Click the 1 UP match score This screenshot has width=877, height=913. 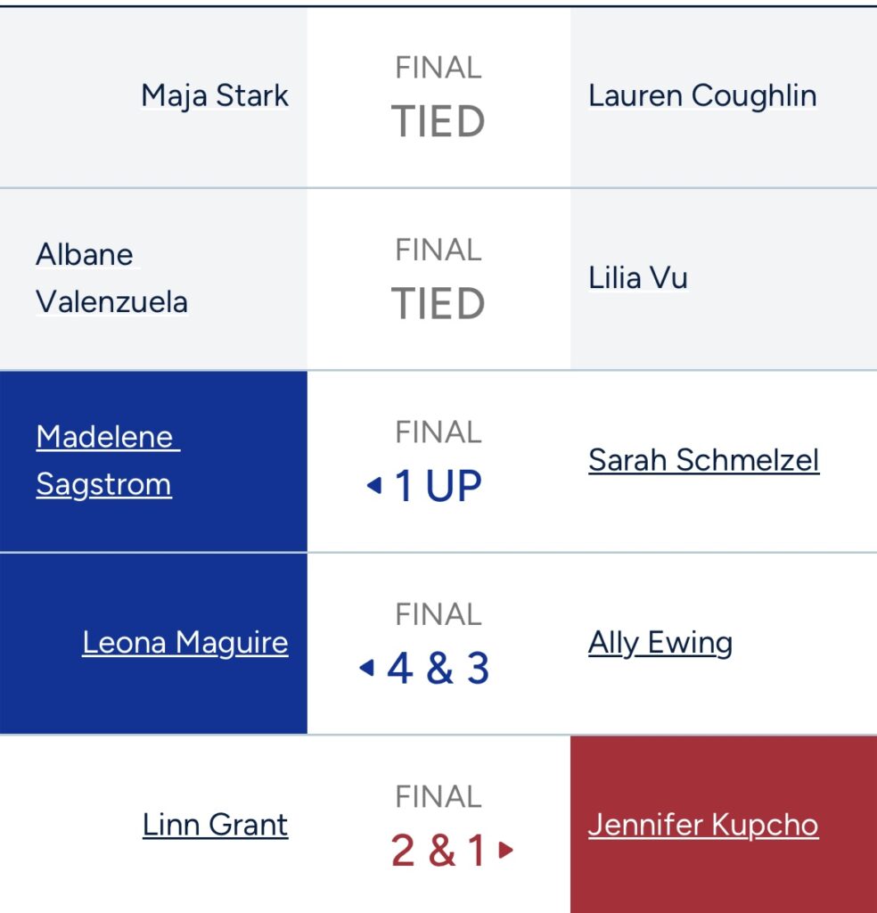(438, 486)
